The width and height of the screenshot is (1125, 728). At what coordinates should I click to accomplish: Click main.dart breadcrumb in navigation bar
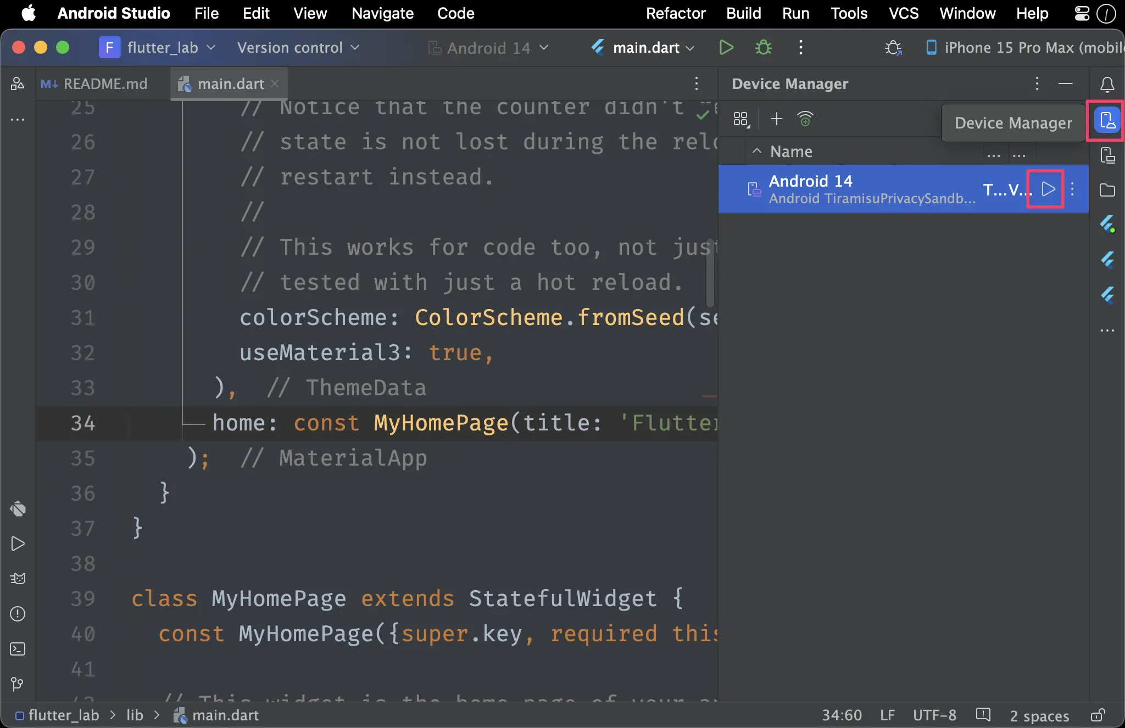coord(216,715)
